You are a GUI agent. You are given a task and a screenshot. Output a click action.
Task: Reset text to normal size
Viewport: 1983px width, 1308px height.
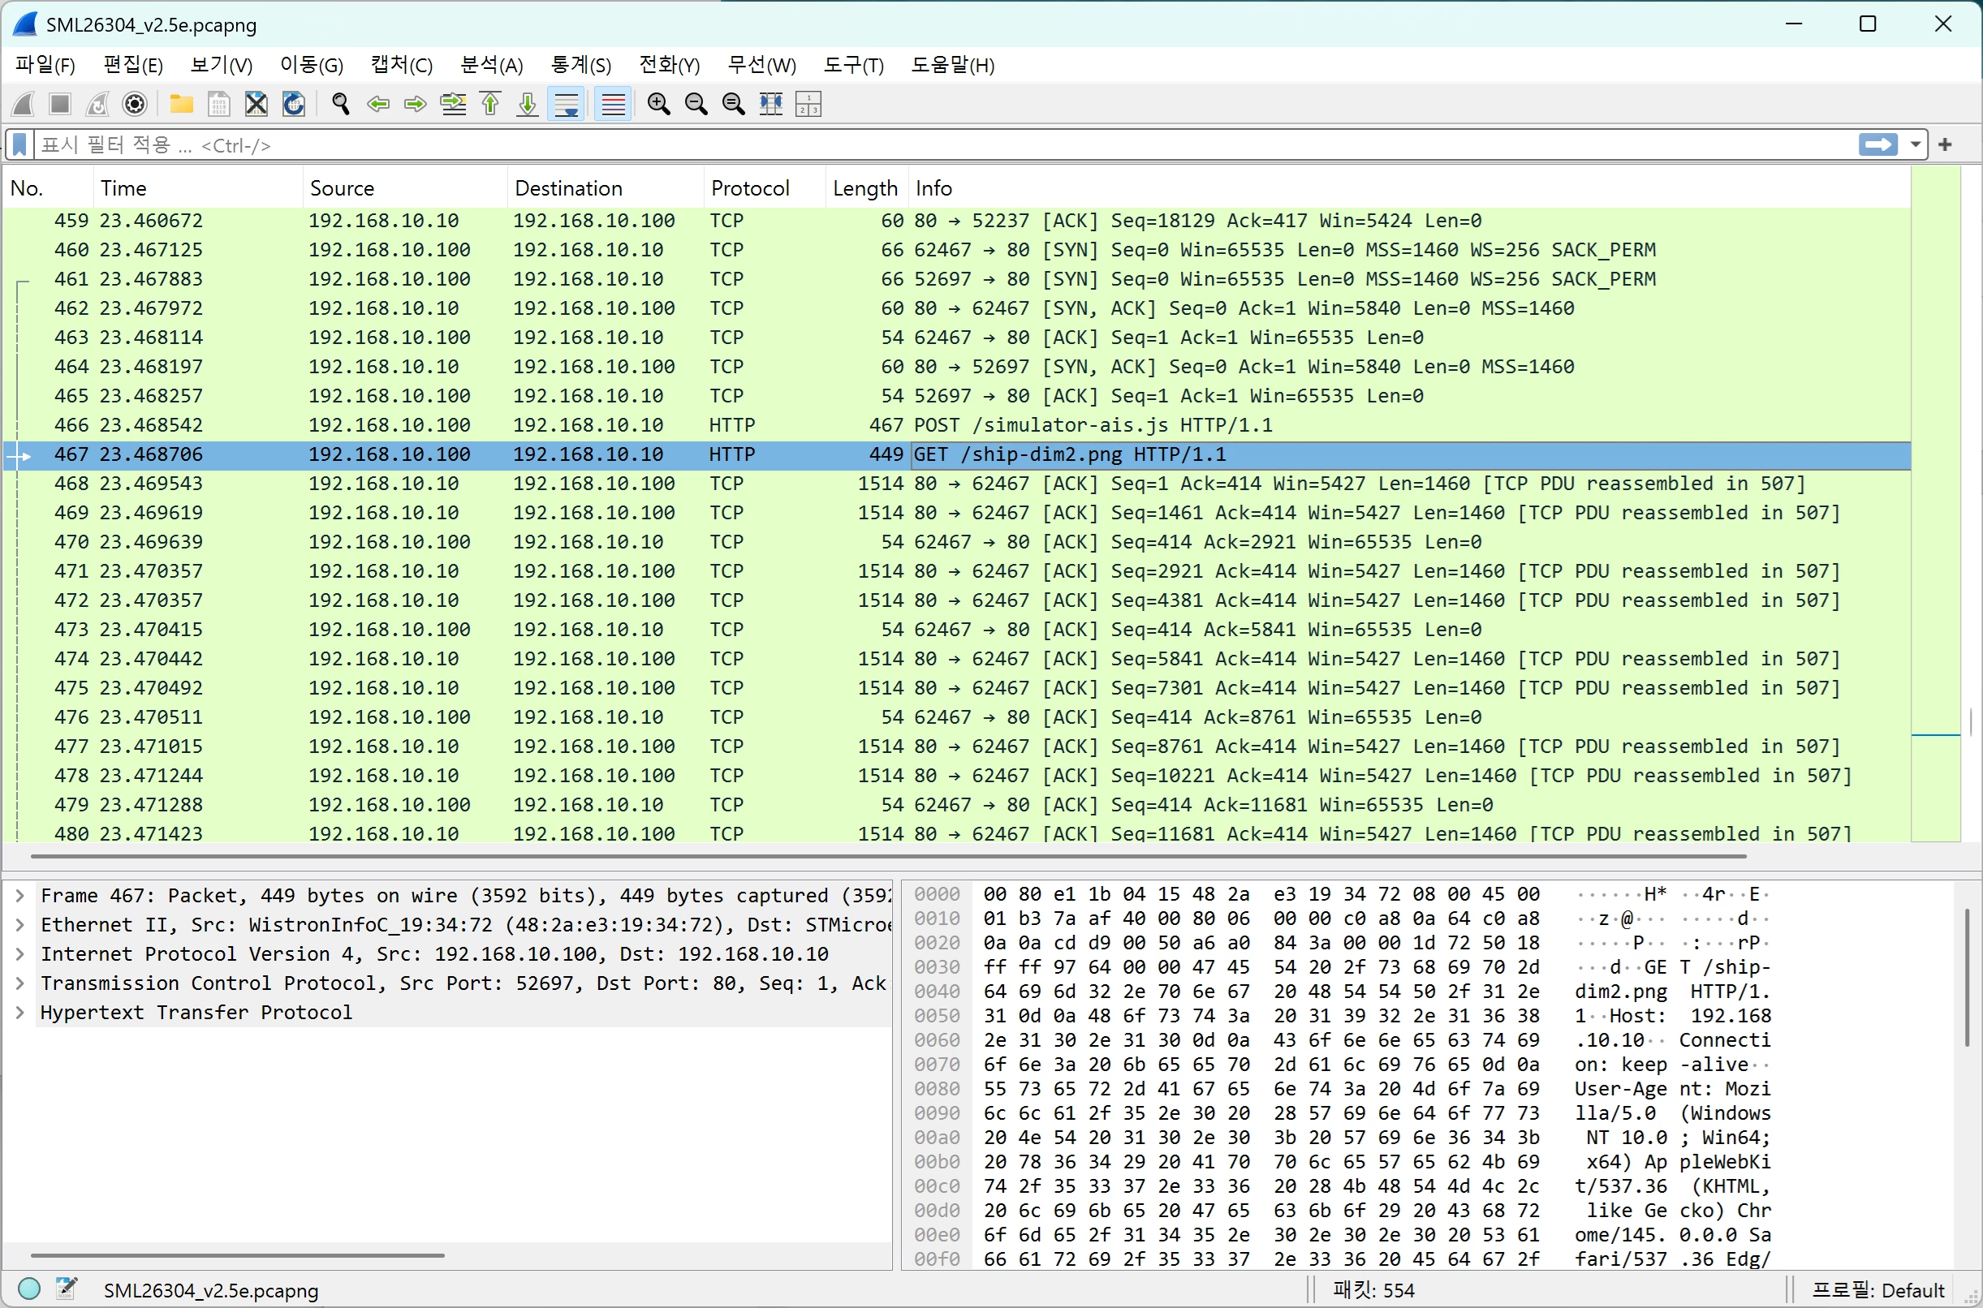[x=734, y=105]
